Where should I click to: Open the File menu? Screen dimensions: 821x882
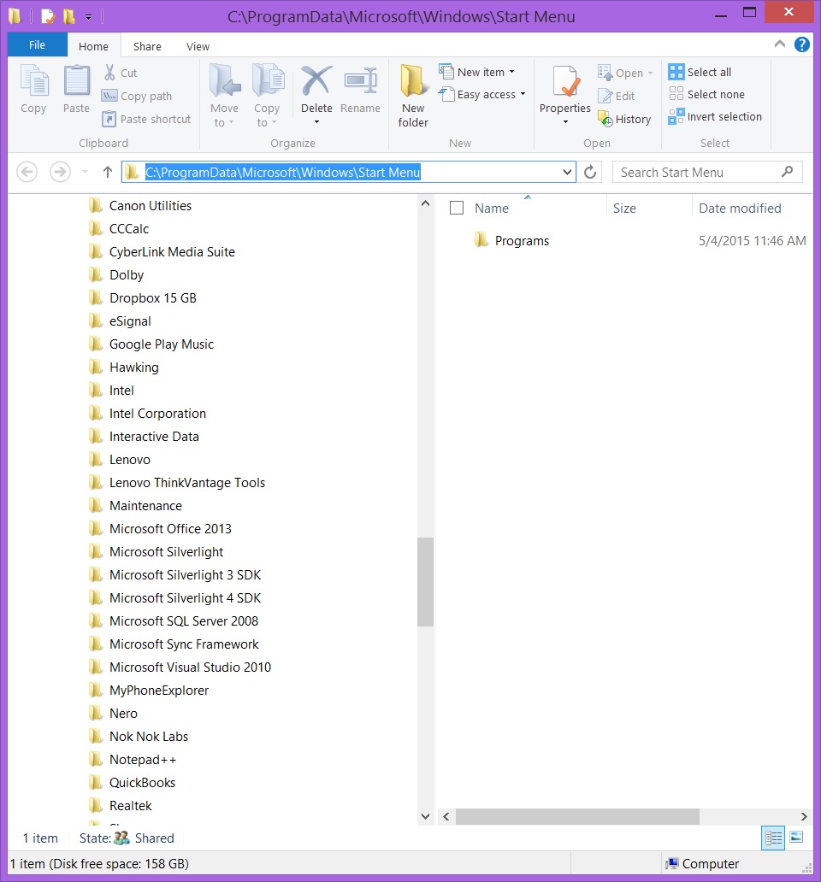[37, 45]
